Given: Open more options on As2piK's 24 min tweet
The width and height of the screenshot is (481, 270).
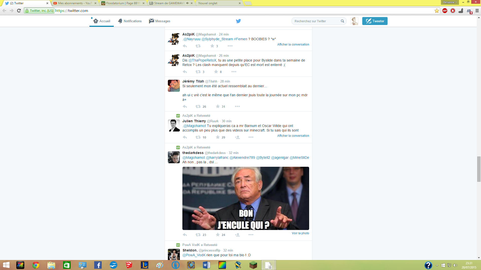Looking at the screenshot, I should point(230,46).
